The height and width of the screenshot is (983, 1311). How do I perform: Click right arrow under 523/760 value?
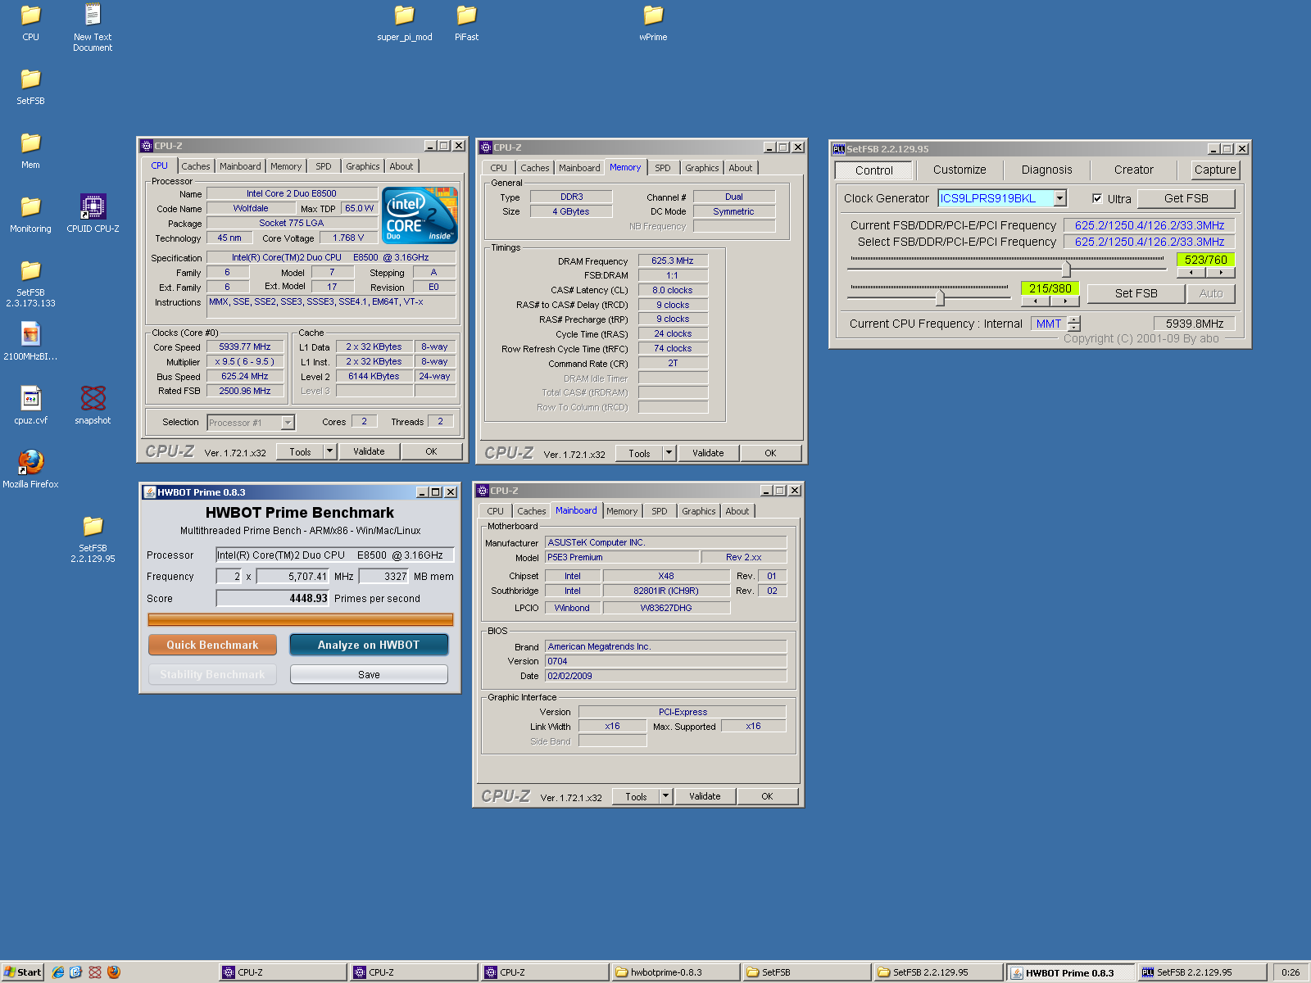pos(1221,273)
